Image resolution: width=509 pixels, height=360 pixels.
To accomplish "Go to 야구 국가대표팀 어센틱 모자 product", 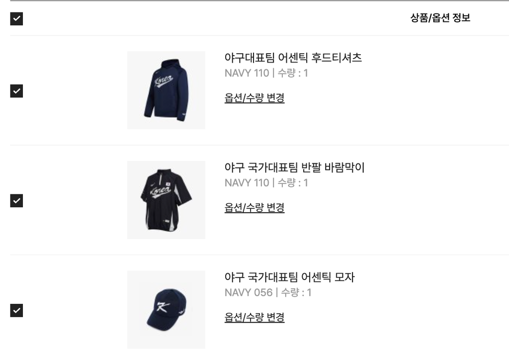I will pos(289,277).
